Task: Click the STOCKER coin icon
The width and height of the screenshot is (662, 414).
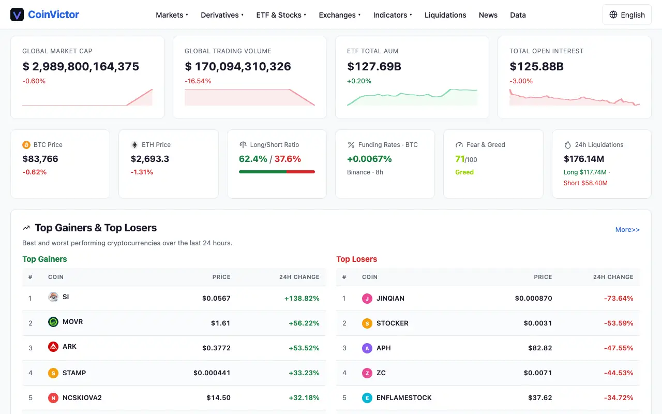Action: coord(367,323)
